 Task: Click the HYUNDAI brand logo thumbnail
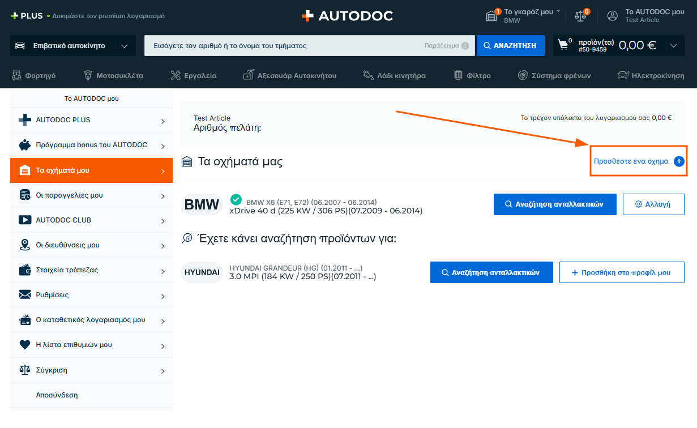202,272
